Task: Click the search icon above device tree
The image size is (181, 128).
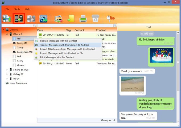Action: 35,25
